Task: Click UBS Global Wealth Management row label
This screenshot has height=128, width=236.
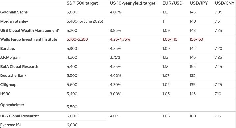Action: click(30, 30)
